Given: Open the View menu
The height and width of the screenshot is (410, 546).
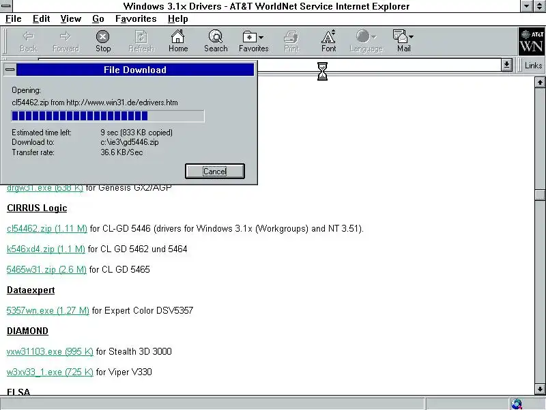Looking at the screenshot, I should pos(71,19).
